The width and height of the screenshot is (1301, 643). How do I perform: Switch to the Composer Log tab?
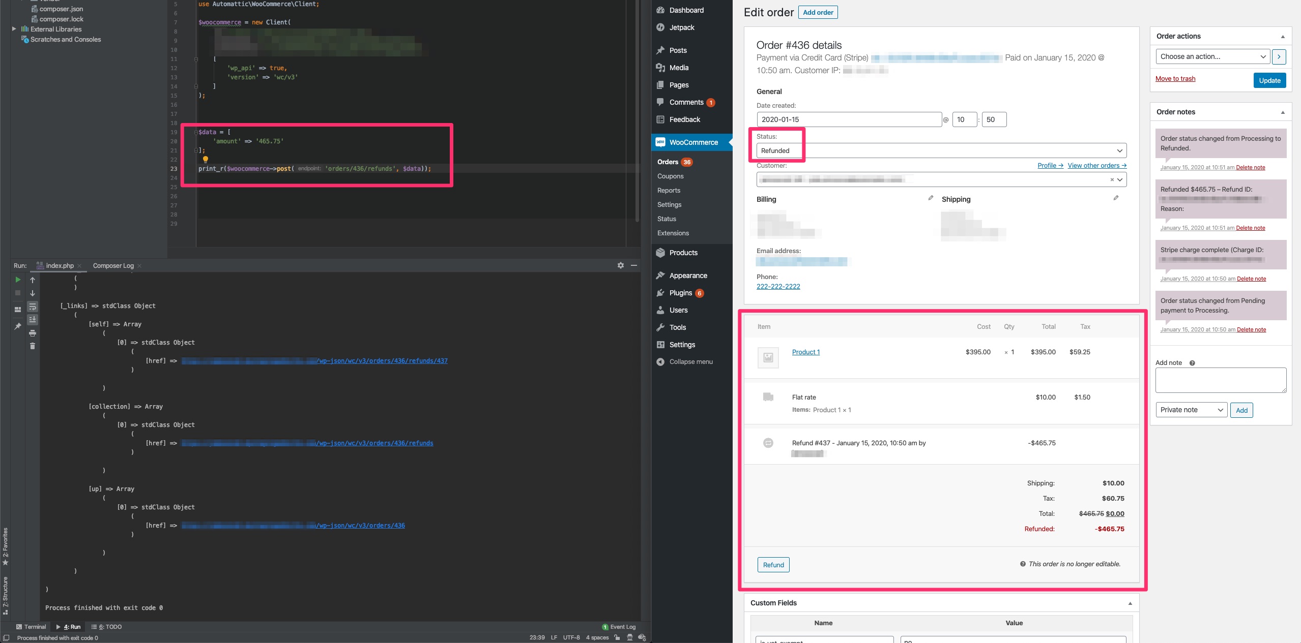click(113, 265)
